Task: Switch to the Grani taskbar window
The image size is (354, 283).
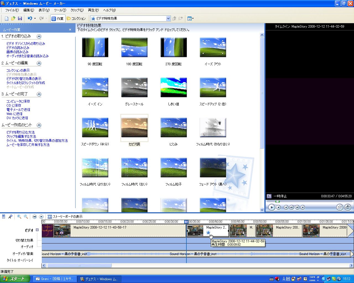Action: coord(55,279)
